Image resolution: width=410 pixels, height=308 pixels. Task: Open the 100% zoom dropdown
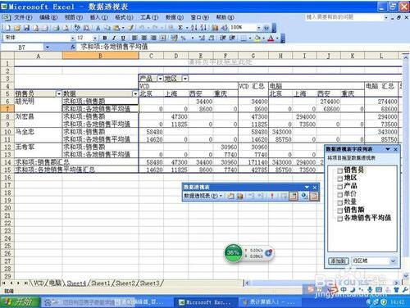pyautogui.click(x=258, y=28)
